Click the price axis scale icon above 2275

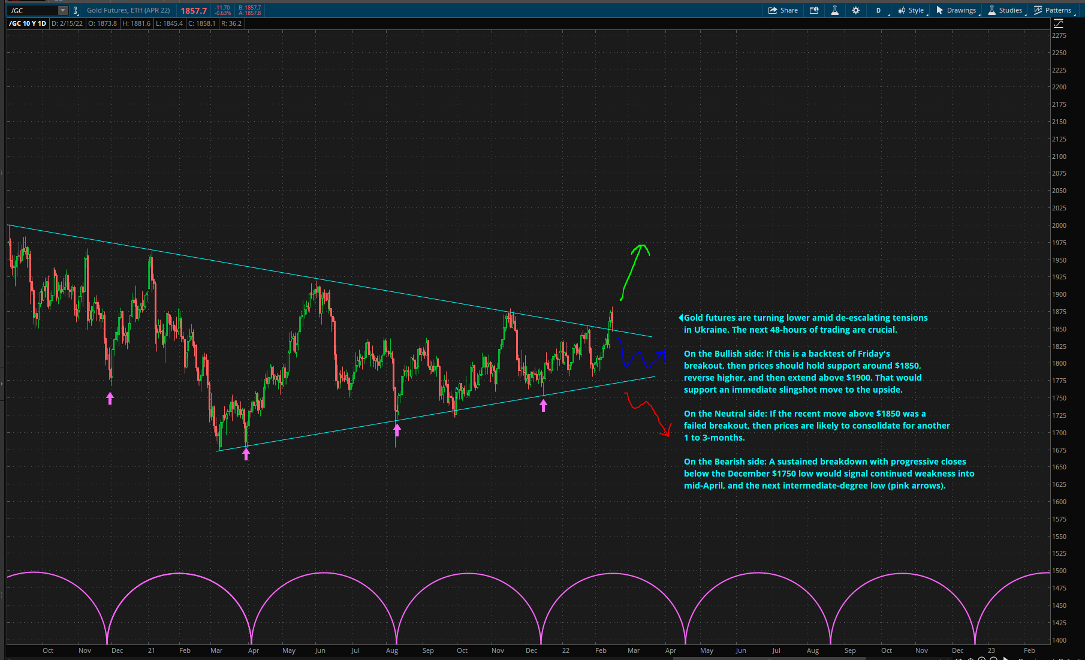point(1058,23)
